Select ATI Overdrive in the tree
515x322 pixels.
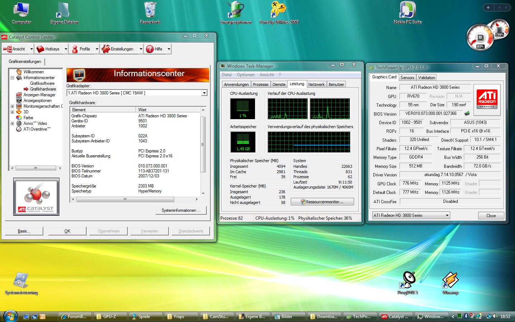(x=37, y=129)
